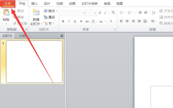The height and width of the screenshot is (108, 173).
Task: Switch to the 大纲 outline tab
Action: 22,36
